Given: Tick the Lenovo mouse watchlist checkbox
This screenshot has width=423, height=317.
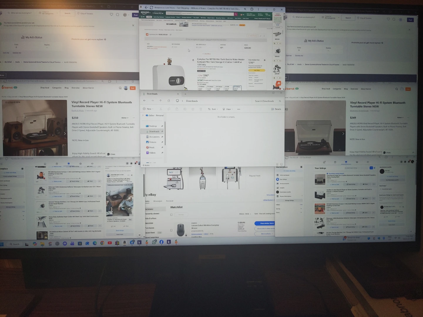Looking at the screenshot, I should 172,230.
